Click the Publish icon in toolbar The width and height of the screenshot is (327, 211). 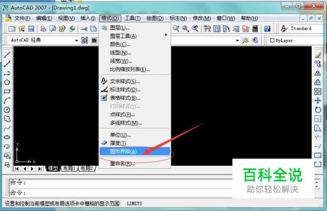(x=62, y=29)
